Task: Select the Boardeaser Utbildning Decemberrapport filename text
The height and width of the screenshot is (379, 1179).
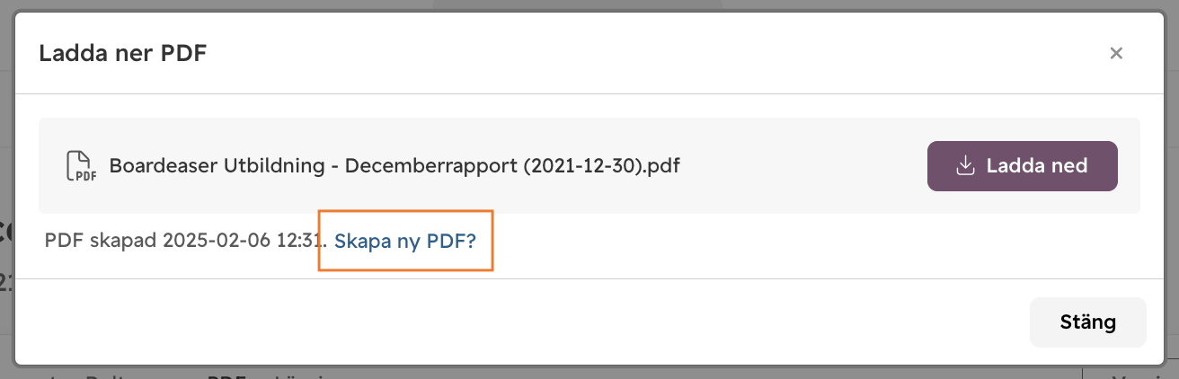Action: 394,166
